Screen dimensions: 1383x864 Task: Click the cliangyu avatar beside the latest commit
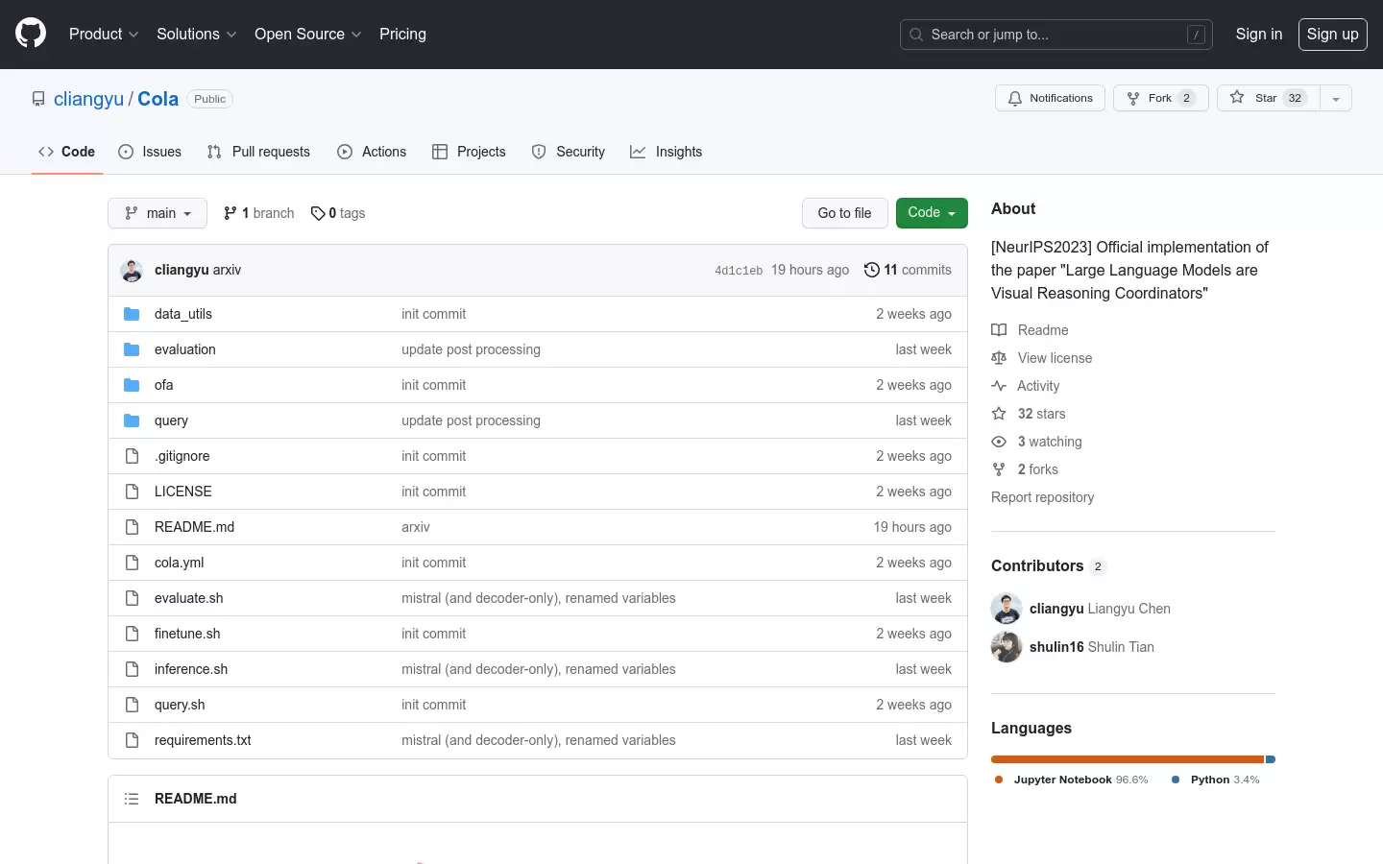(132, 270)
